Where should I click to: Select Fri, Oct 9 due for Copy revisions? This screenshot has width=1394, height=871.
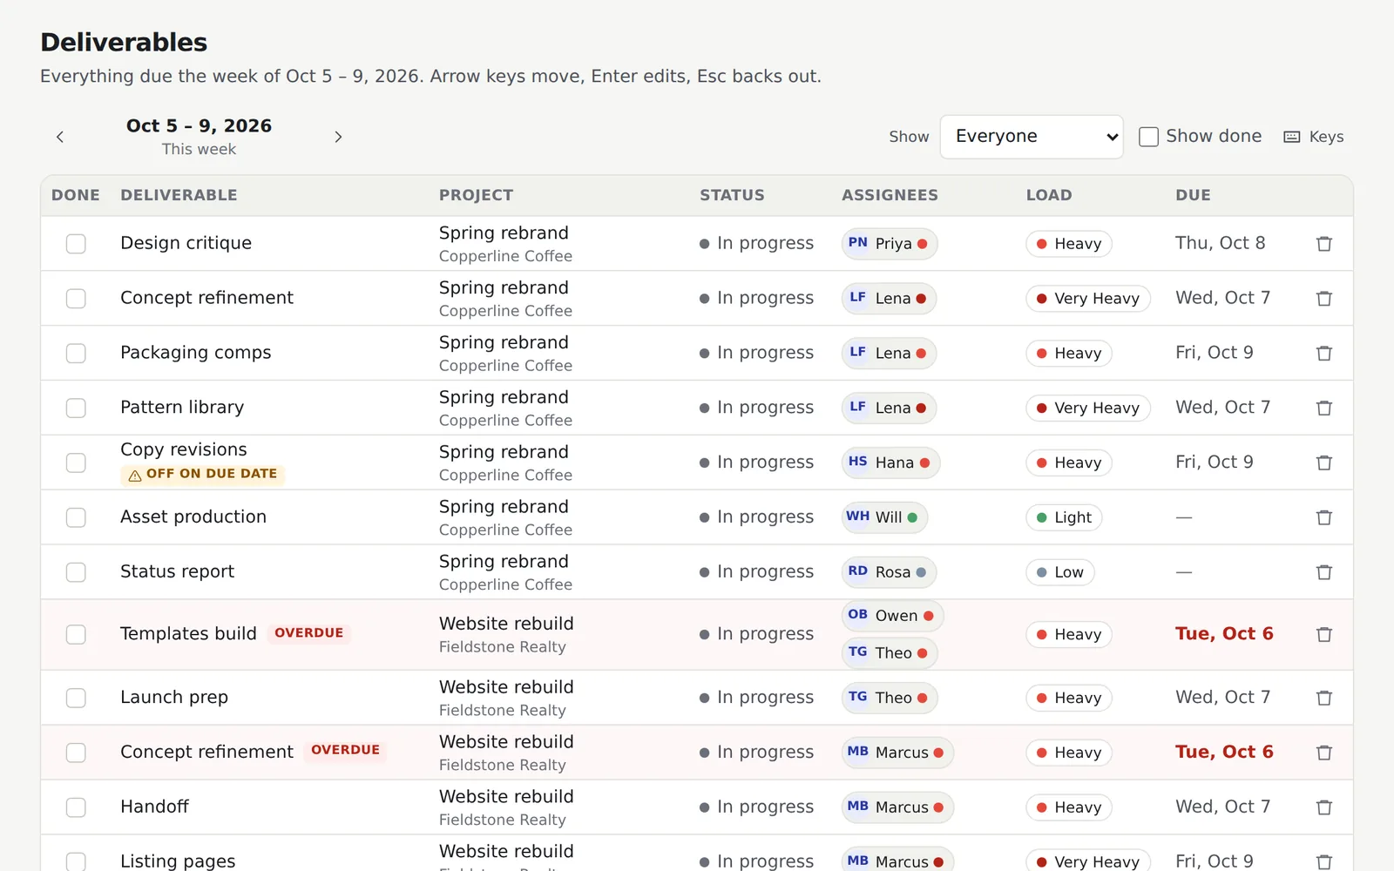click(x=1214, y=463)
